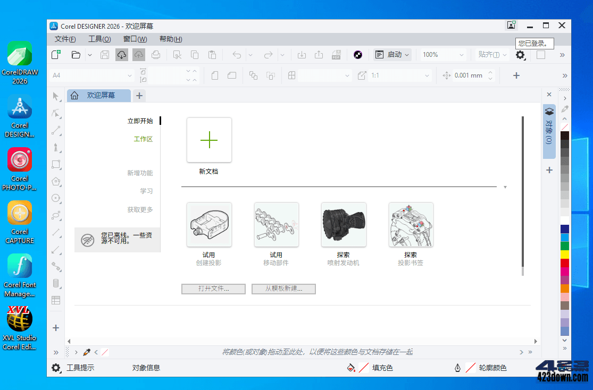Image resolution: width=593 pixels, height=390 pixels.
Task: Open the Table tool
Action: (x=56, y=300)
